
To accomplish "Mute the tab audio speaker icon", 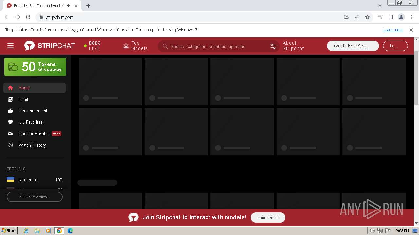I will (69, 6).
